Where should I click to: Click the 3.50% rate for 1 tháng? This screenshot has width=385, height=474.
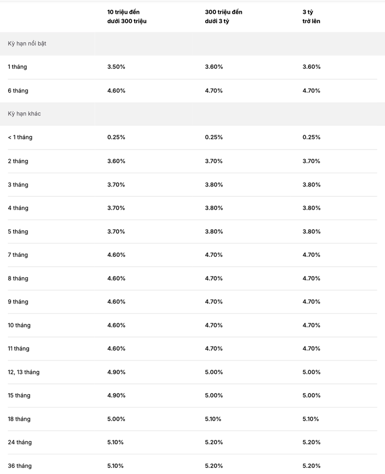[116, 67]
